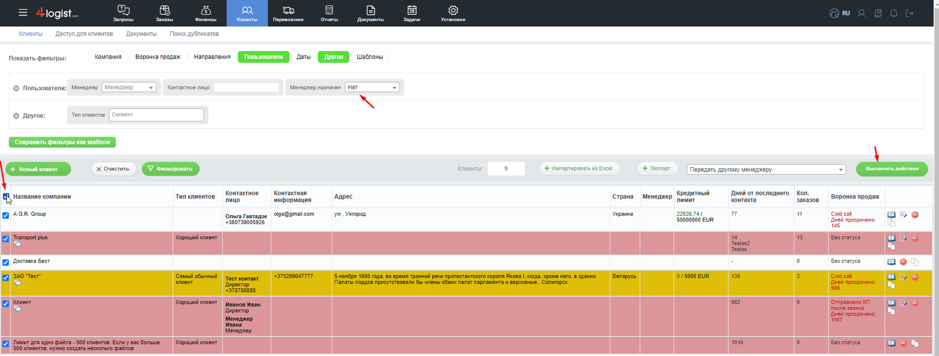Toggle the select-all clients checkbox
939x356 pixels.
click(6, 196)
